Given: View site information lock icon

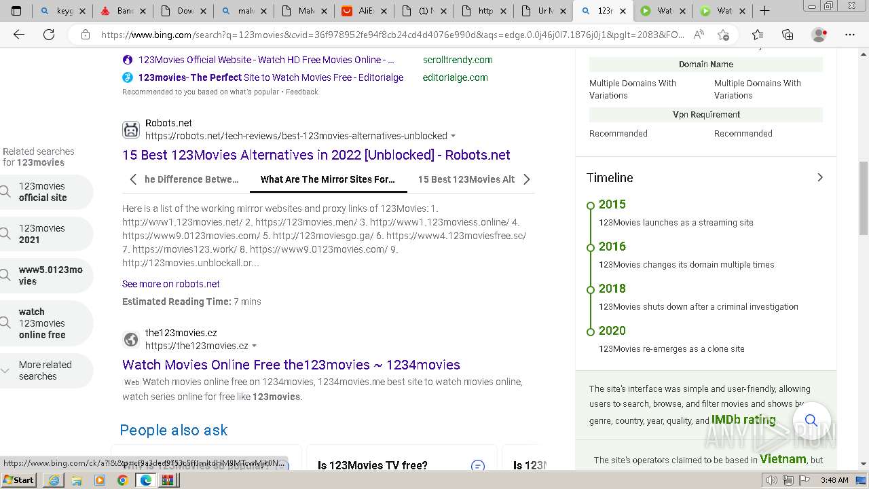Looking at the screenshot, I should pos(85,35).
